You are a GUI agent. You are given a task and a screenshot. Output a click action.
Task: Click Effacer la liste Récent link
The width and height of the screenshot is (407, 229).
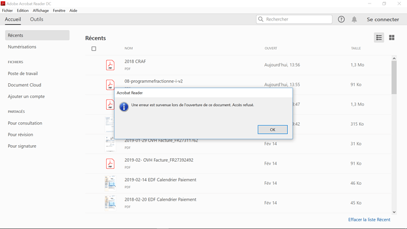369,220
